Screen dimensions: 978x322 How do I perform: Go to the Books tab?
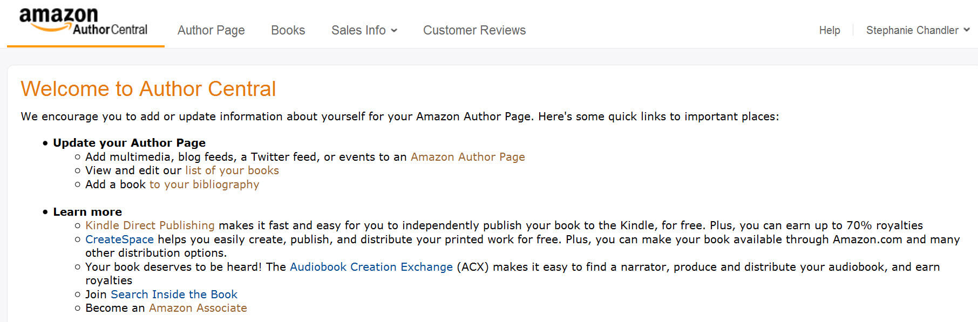pyautogui.click(x=288, y=30)
